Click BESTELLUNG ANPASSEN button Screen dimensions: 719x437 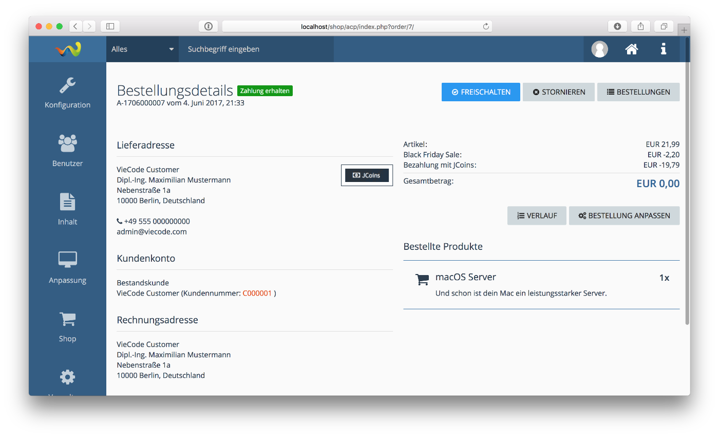tap(624, 216)
